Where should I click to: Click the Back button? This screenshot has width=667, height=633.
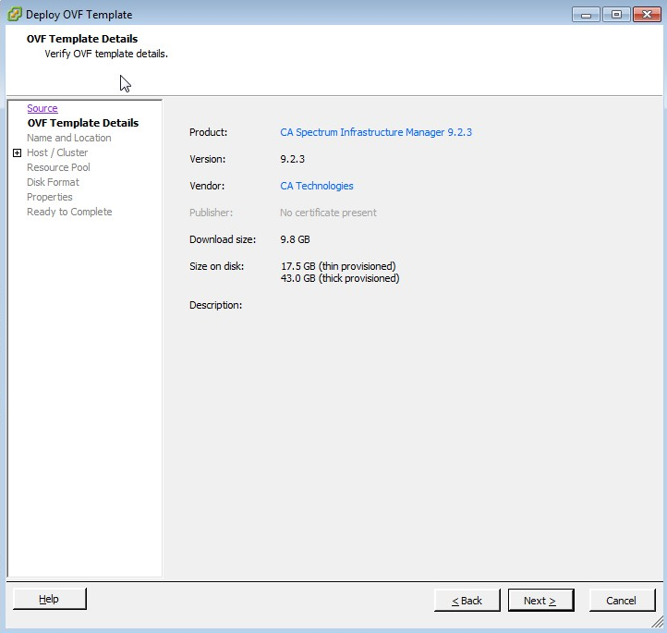tap(467, 601)
